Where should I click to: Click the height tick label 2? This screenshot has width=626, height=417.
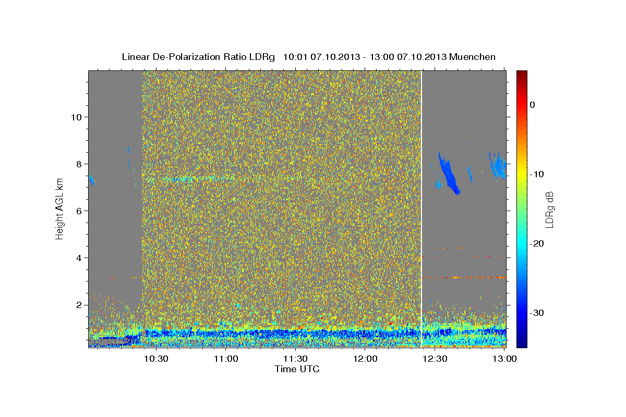pos(78,305)
